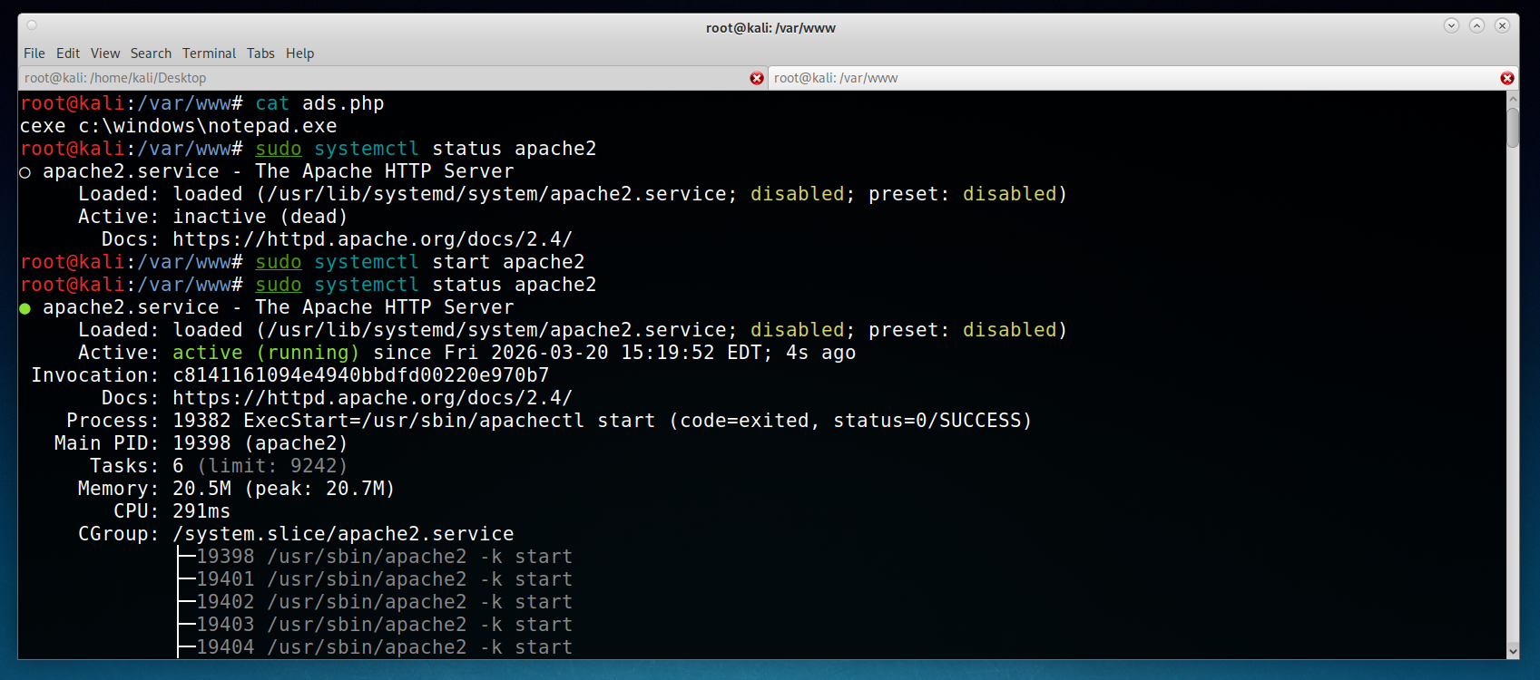Open the Tabs menu
The width and height of the screenshot is (1540, 680).
point(260,53)
